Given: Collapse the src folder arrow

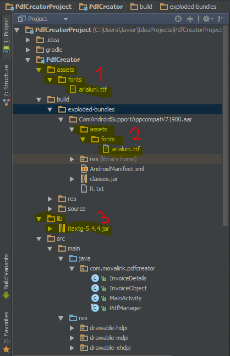Looking at the screenshot, I should tap(39, 239).
